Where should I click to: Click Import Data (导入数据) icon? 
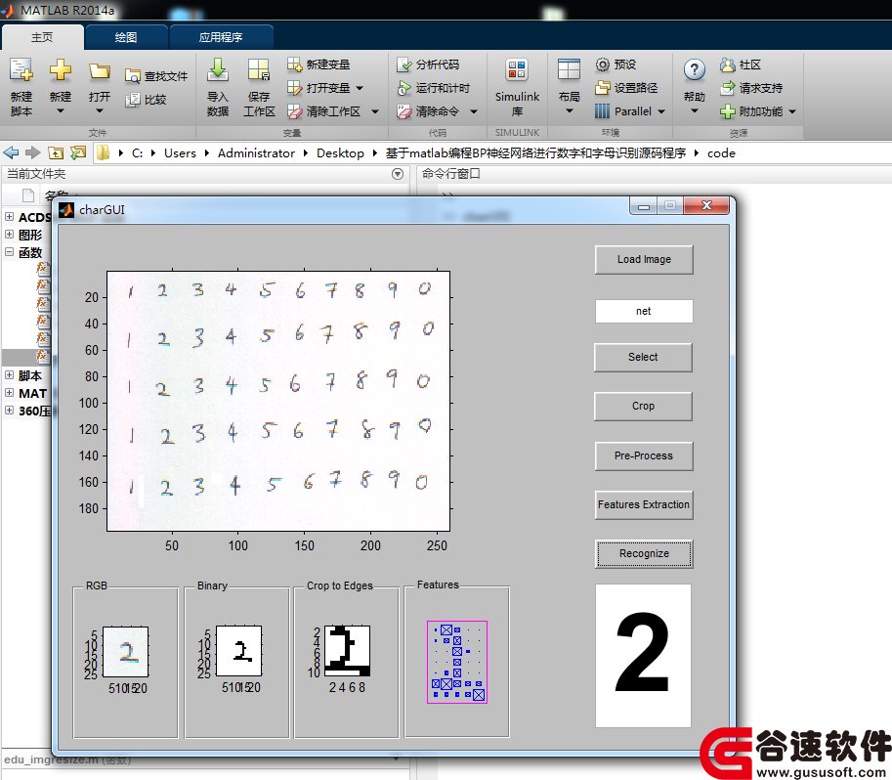tap(217, 70)
